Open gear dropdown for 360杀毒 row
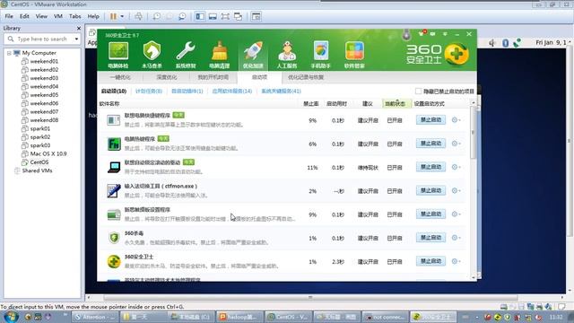 457,238
